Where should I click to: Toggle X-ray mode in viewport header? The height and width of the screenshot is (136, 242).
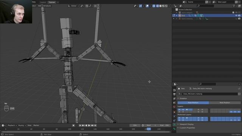[x=154, y=6]
